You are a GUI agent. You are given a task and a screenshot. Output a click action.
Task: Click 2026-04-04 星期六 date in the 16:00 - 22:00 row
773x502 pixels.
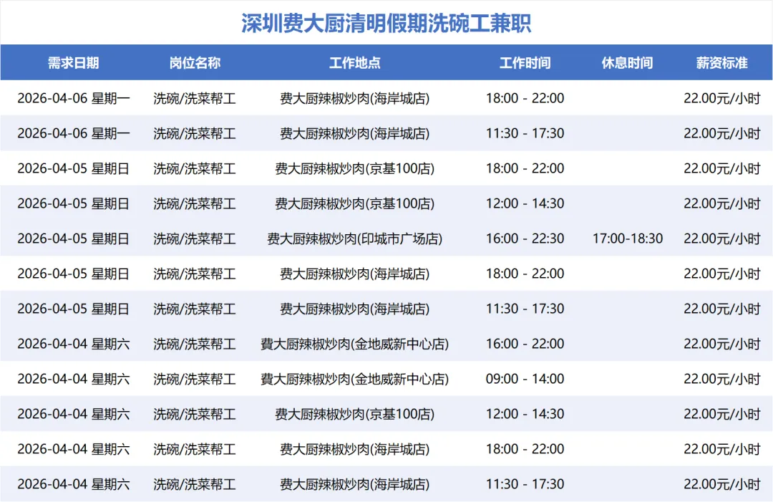coord(74,344)
